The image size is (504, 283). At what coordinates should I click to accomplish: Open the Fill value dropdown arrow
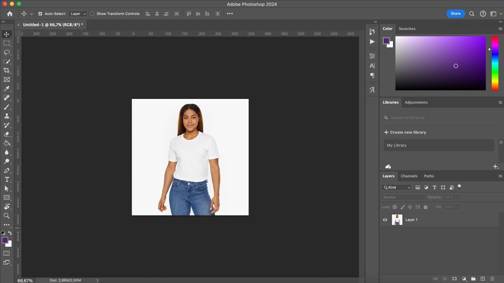(x=458, y=207)
